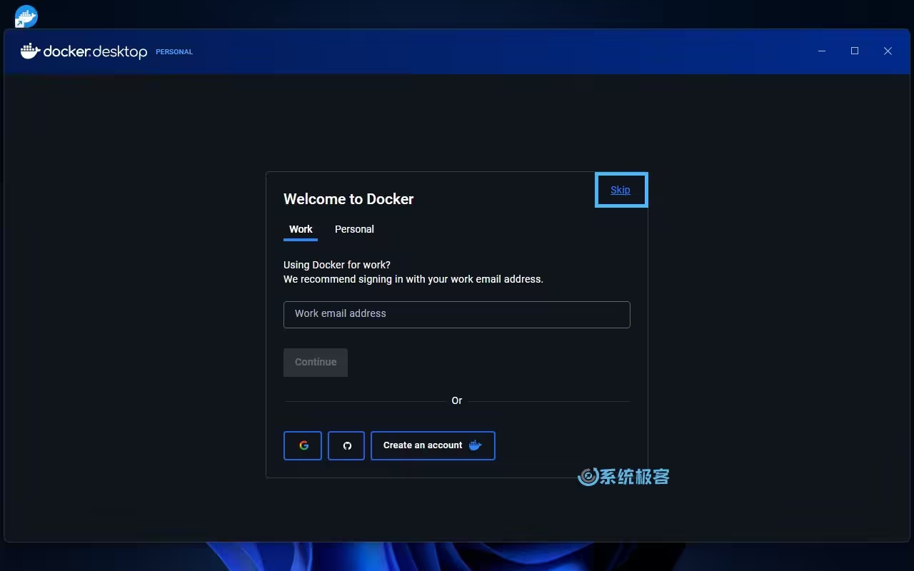Viewport: 914px width, 571px height.
Task: Click the PERSONAL plan badge
Action: pyautogui.click(x=174, y=52)
